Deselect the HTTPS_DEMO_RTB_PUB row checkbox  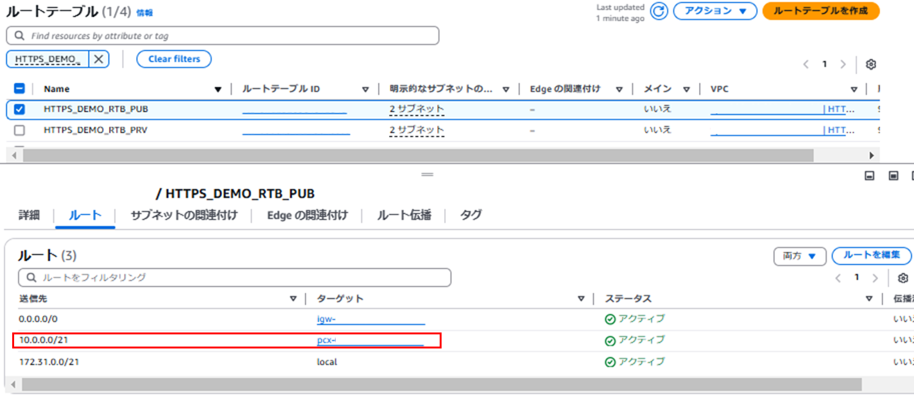tap(19, 110)
